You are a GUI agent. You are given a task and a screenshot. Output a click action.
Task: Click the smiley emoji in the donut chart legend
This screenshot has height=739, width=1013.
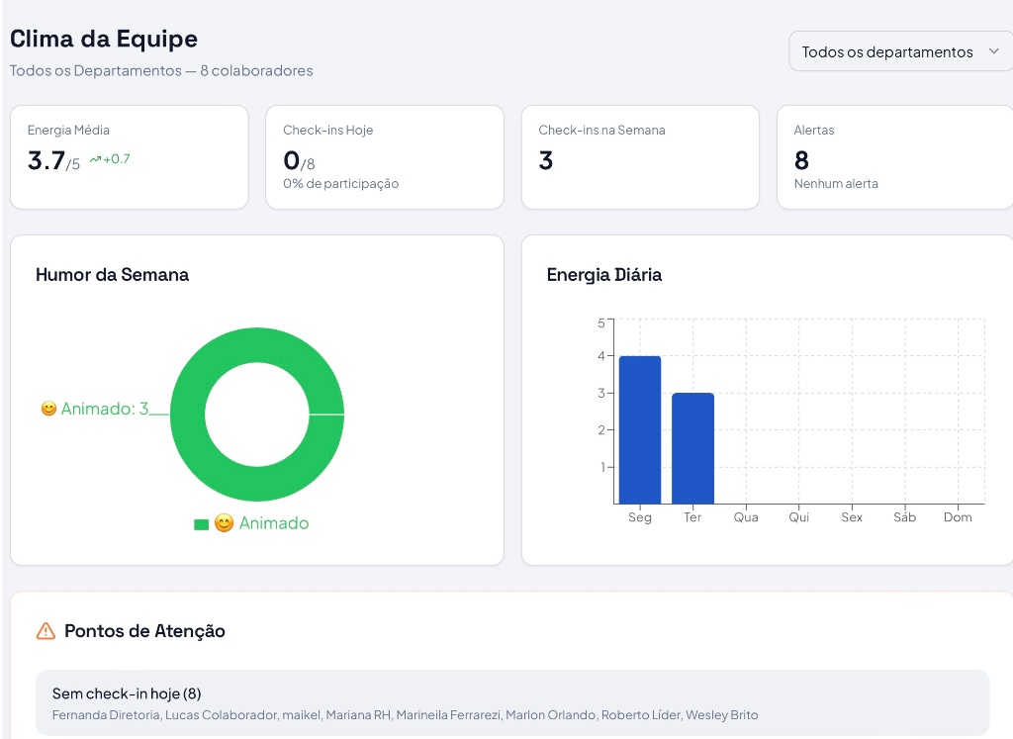(224, 523)
